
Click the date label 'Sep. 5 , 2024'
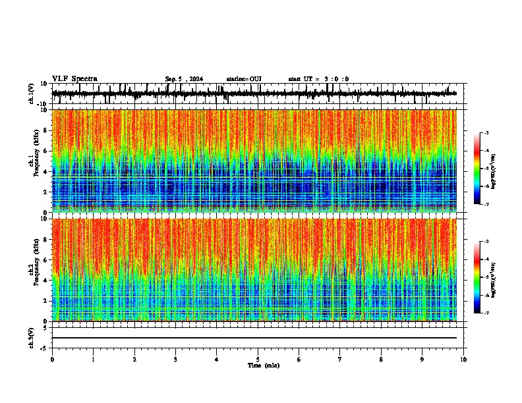click(184, 79)
